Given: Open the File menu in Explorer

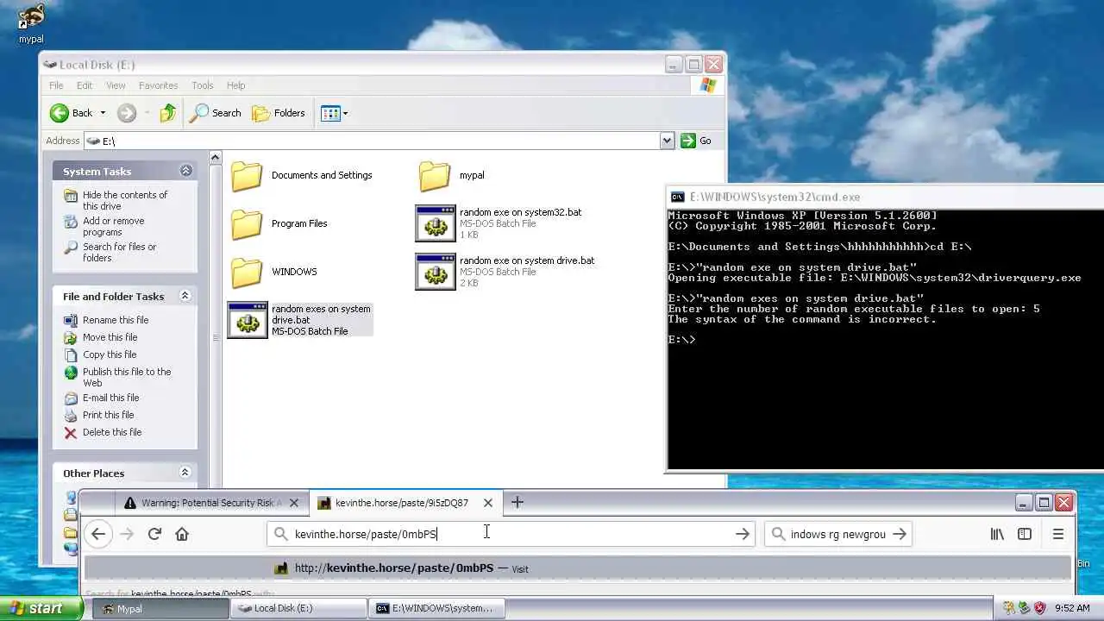Looking at the screenshot, I should pos(56,85).
